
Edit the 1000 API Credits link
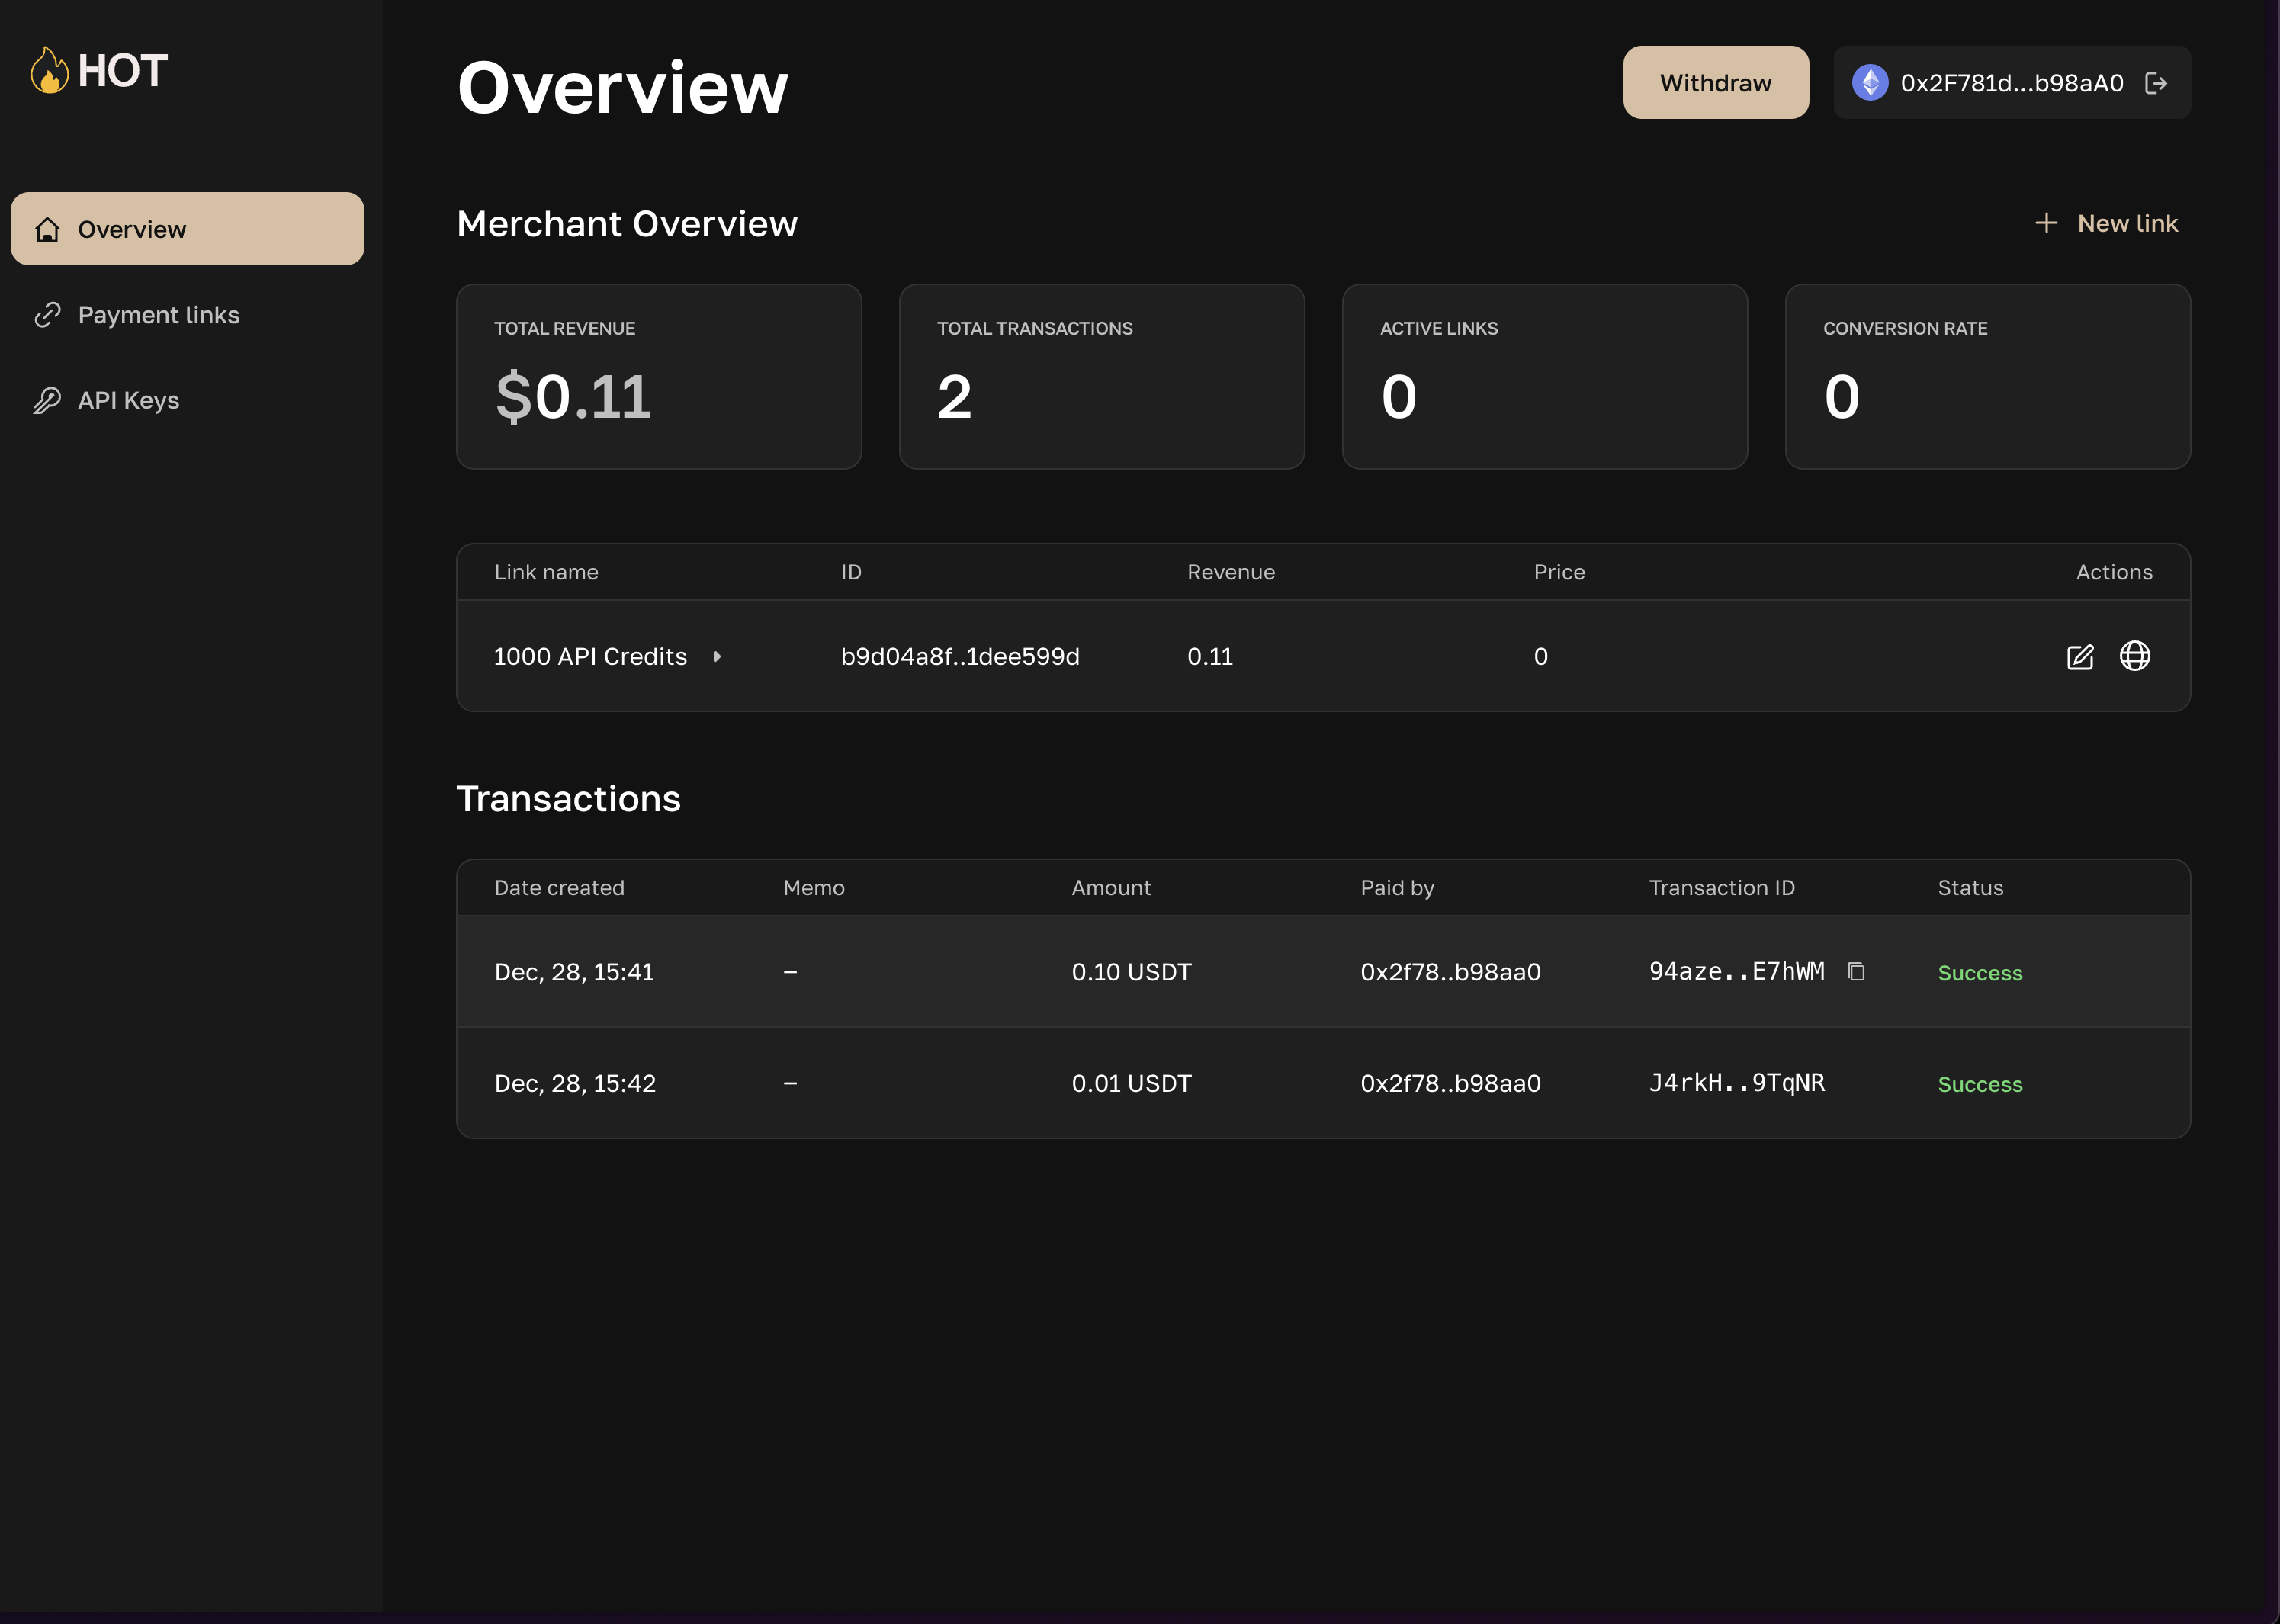(x=2079, y=657)
